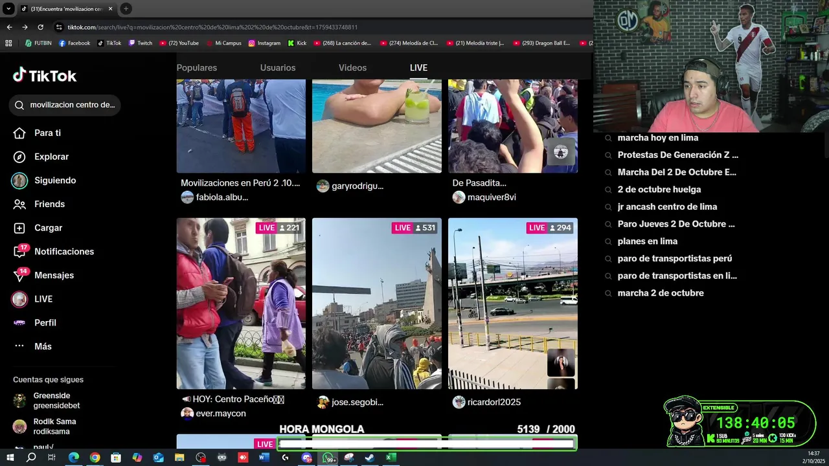Open a new browser tab with plus
The image size is (829, 466).
pos(126,8)
